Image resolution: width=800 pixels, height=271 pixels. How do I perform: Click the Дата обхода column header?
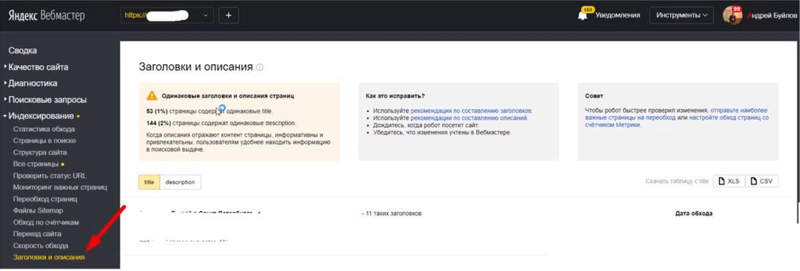pyautogui.click(x=693, y=214)
